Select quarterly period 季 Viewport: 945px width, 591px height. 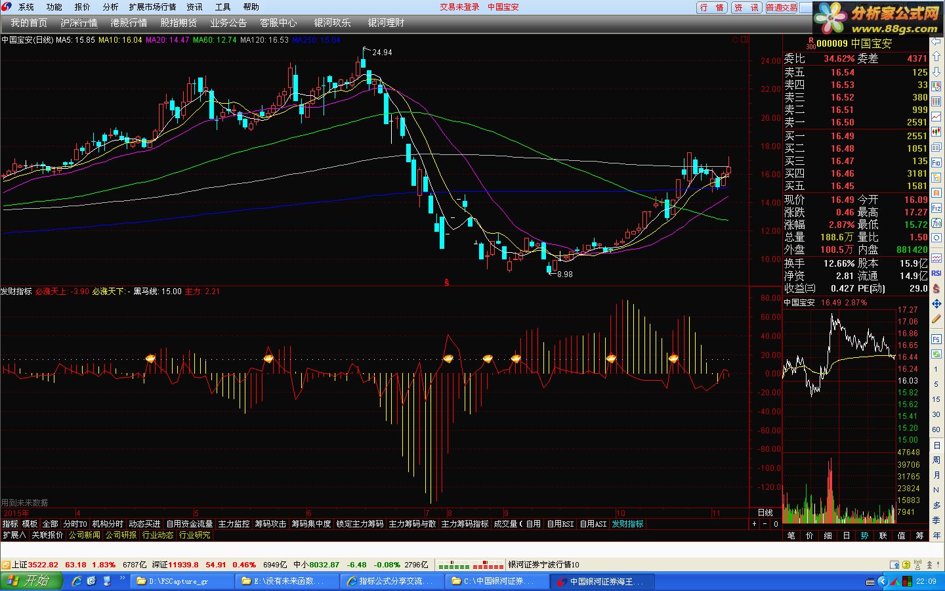tap(936, 521)
